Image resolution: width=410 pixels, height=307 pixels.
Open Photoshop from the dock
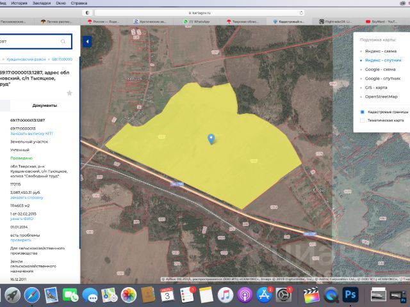pos(350,294)
